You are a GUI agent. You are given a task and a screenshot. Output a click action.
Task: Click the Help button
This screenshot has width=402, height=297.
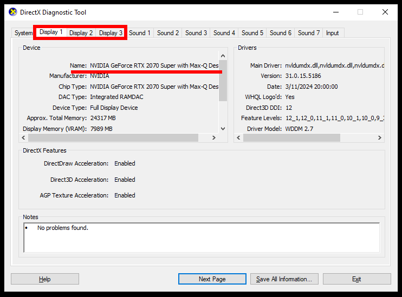click(x=45, y=279)
